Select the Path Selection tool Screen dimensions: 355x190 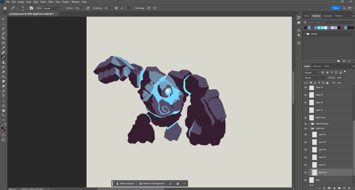point(4,101)
